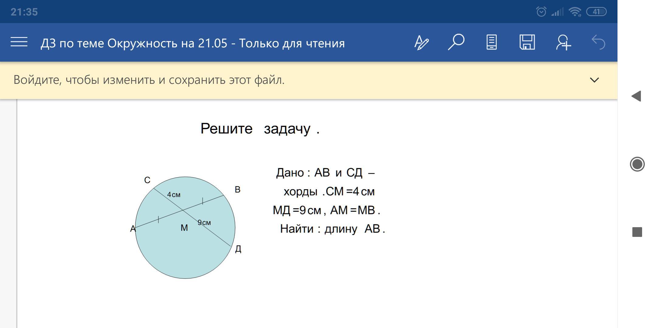Switch to mobile reading view icon
Viewport: 657px width, 328px height.
point(492,42)
